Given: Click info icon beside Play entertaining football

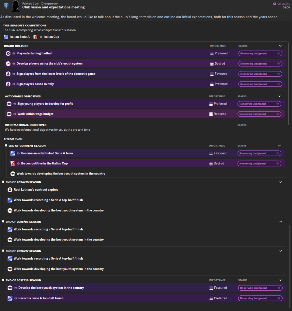Looking at the screenshot, I should point(14,54).
